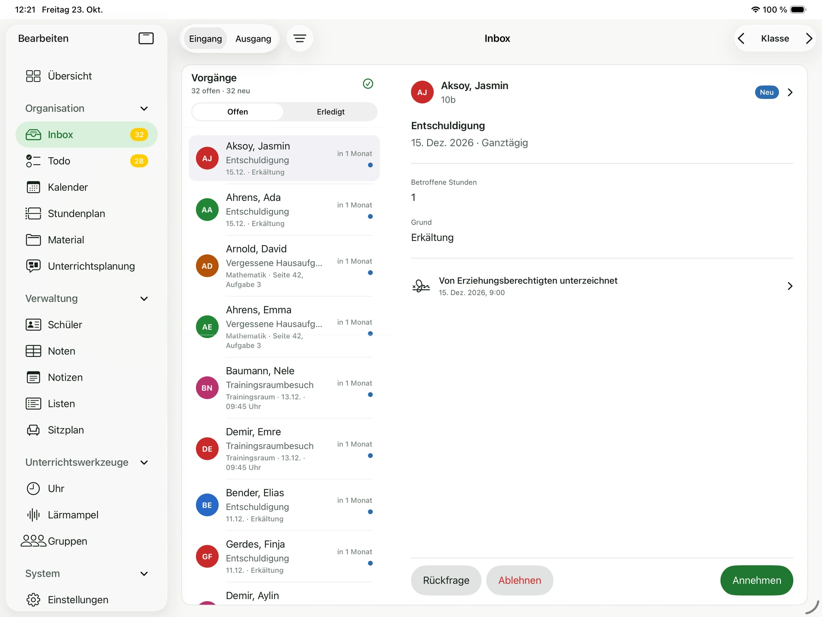Open the Lärmampel tool
This screenshot has height=617, width=822.
pos(86,515)
